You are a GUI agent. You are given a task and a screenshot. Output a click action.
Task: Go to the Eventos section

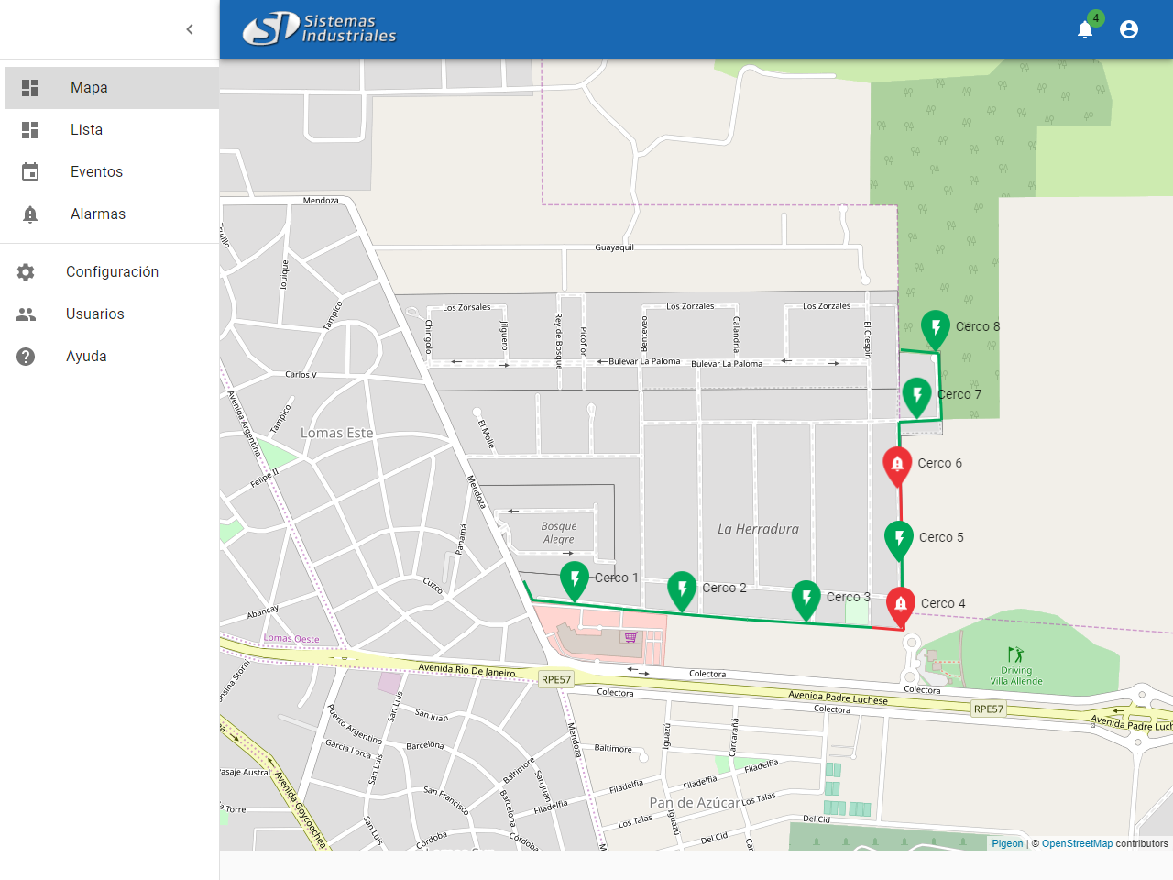tap(96, 172)
